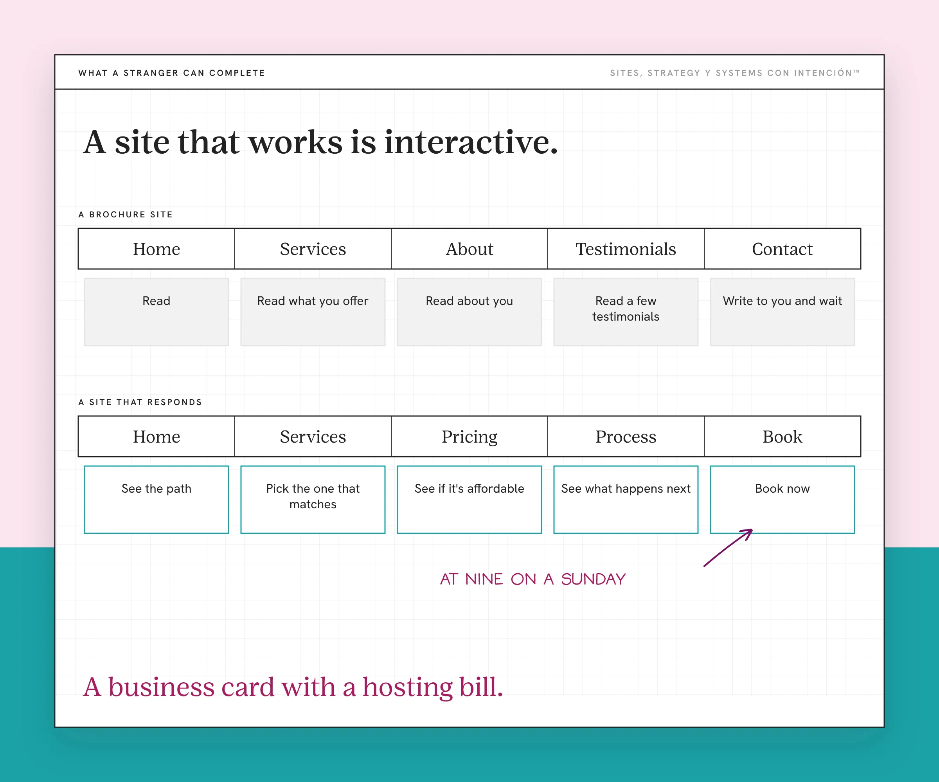939x782 pixels.
Task: Click Home in the brochure site menu
Action: click(x=156, y=249)
